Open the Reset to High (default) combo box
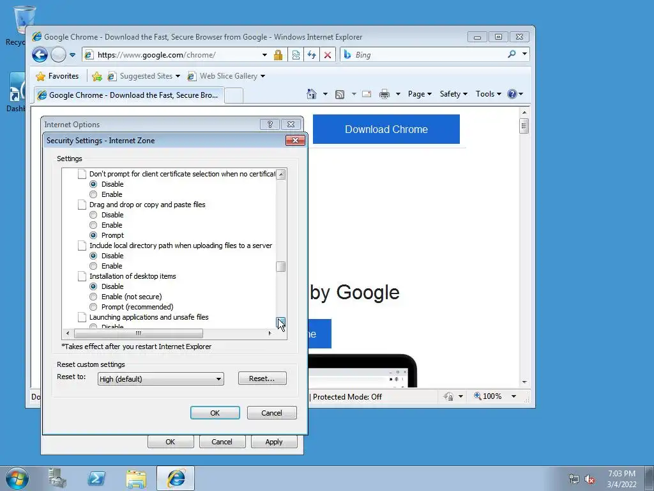 161,378
